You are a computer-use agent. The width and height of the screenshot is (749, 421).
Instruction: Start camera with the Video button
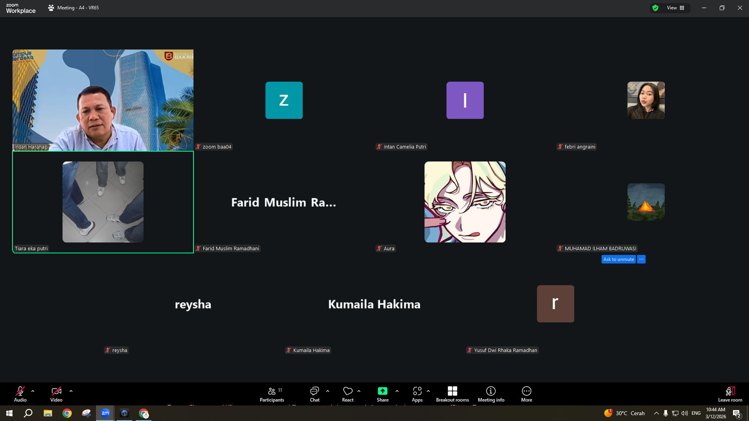(x=56, y=394)
